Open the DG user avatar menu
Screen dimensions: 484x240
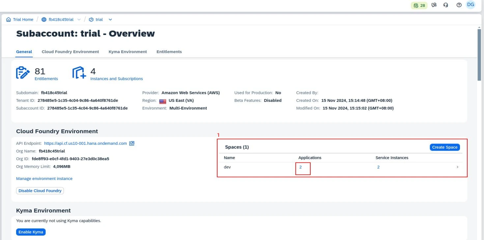[x=470, y=5]
